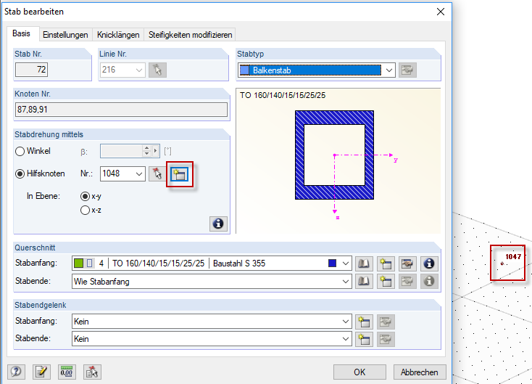Pick Hilfsknoten graphically with pointer icon

(x=157, y=174)
